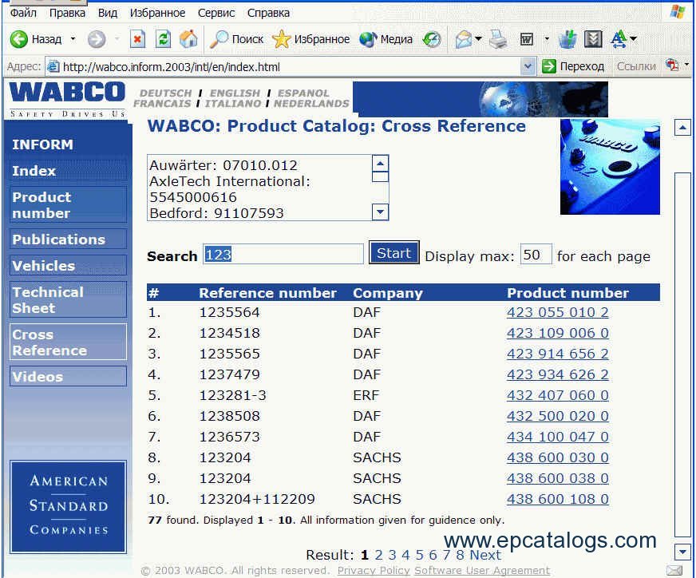This screenshot has width=696, height=578.
Task: Switch language to ITALIANO
Action: pos(233,104)
